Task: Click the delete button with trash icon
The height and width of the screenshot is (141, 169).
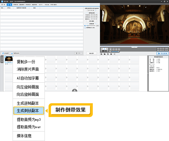Action: (78, 53)
